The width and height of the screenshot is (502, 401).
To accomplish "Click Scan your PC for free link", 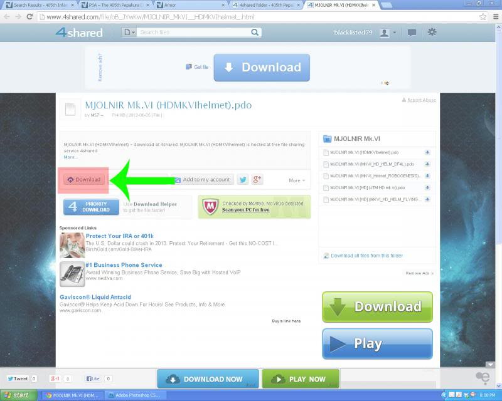I will pos(246,210).
